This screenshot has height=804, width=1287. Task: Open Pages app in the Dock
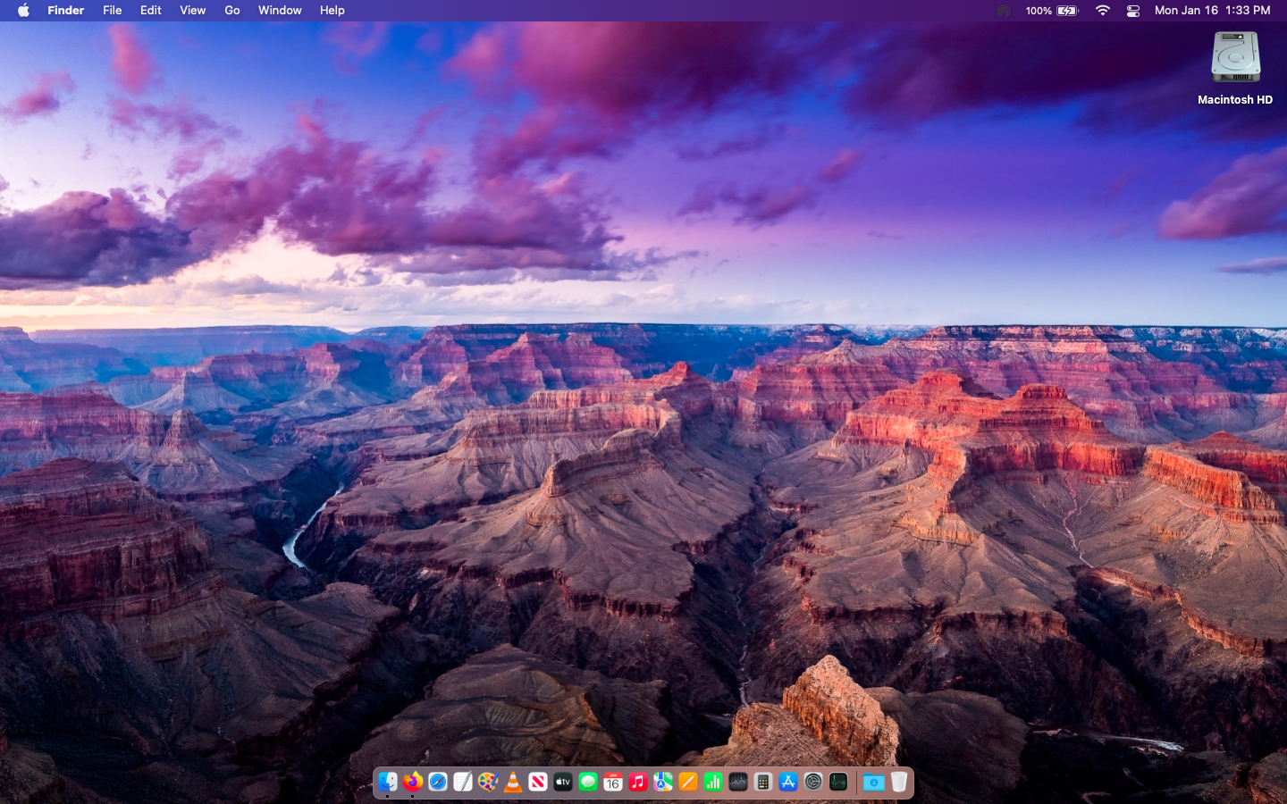coord(687,782)
